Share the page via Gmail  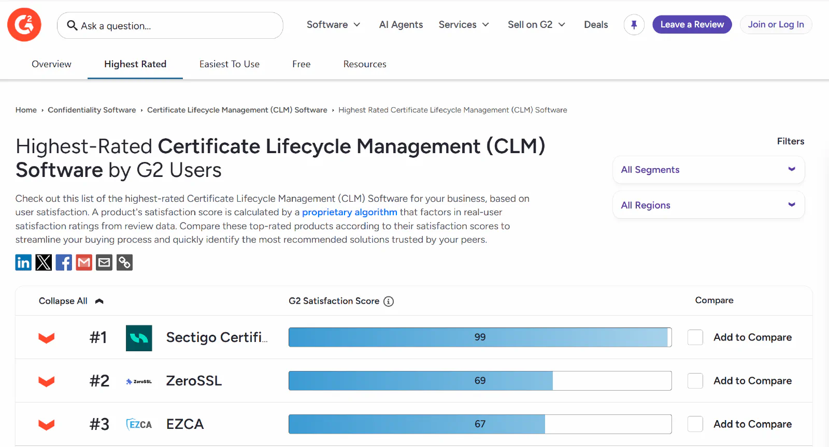click(x=84, y=262)
